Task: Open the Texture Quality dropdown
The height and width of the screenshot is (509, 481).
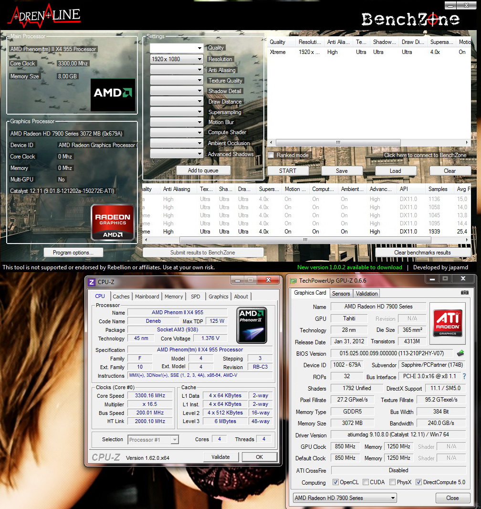Action: point(177,80)
